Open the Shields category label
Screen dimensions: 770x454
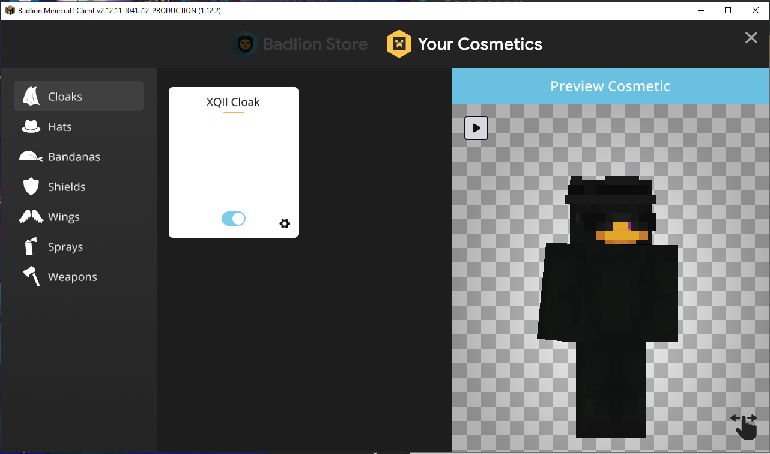(x=67, y=187)
